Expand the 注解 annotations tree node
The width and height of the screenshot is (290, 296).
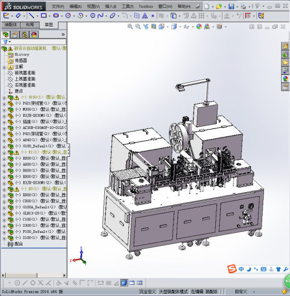pyautogui.click(x=4, y=67)
